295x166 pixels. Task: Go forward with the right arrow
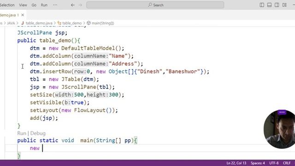click(80, 5)
